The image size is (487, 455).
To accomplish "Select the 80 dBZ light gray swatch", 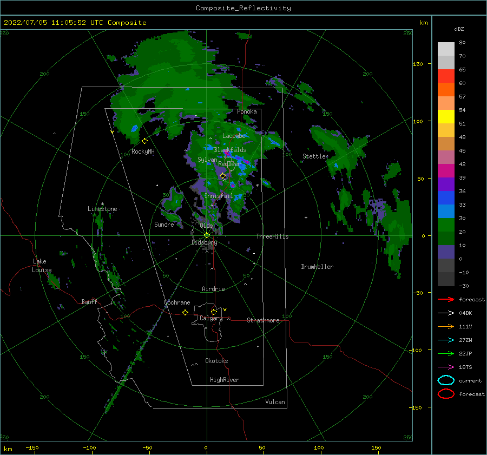I will tap(446, 49).
